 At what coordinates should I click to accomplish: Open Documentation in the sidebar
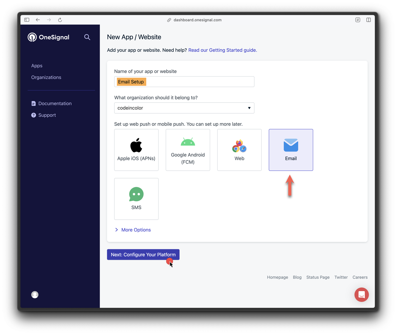pyautogui.click(x=55, y=103)
